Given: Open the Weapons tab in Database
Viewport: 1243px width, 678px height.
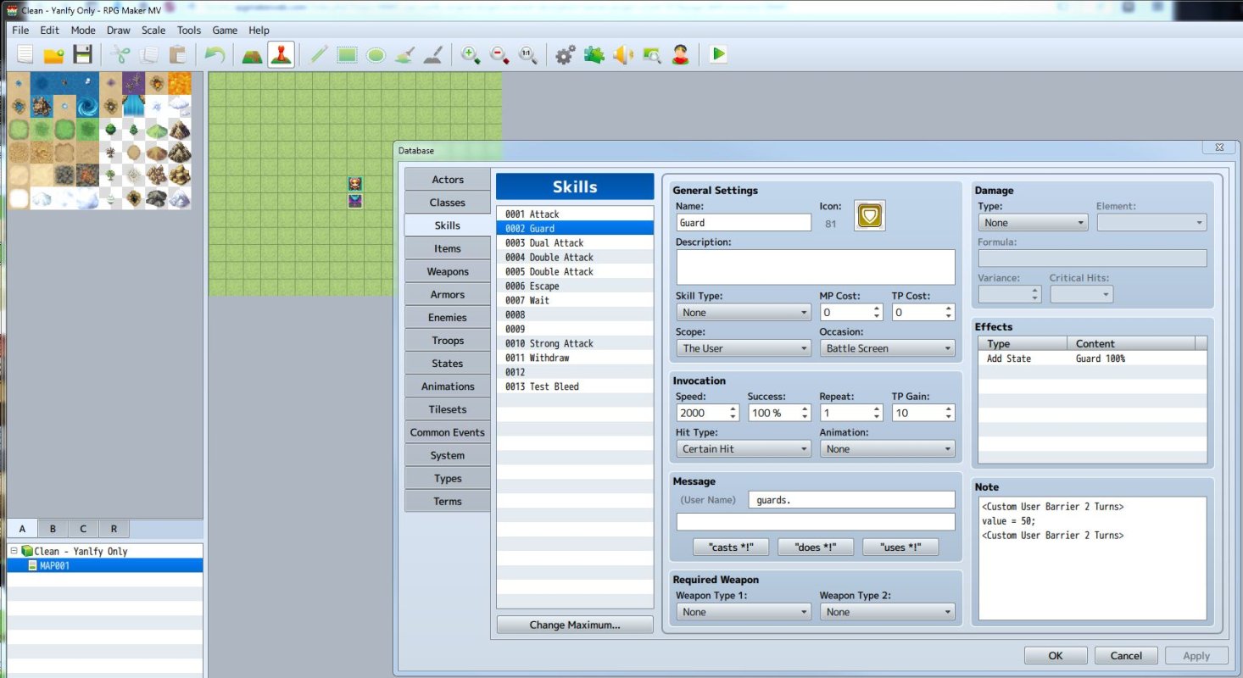Looking at the screenshot, I should (448, 271).
